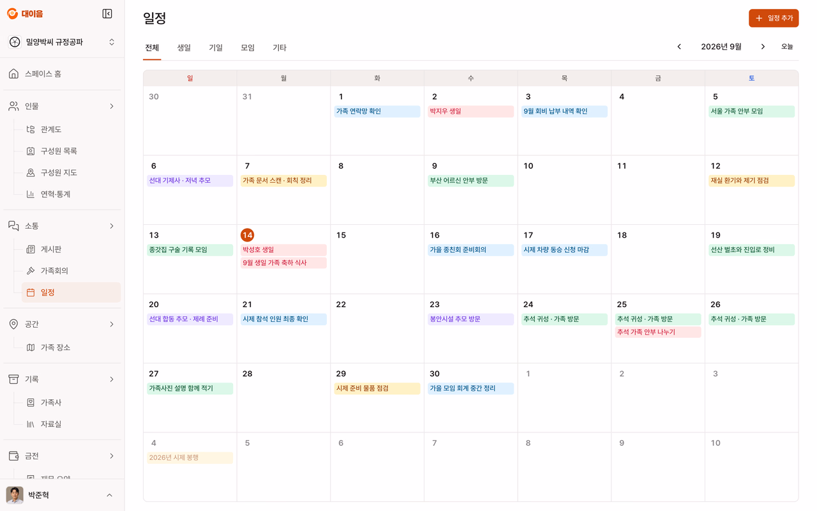Click the 가족사 book icon

pyautogui.click(x=31, y=403)
